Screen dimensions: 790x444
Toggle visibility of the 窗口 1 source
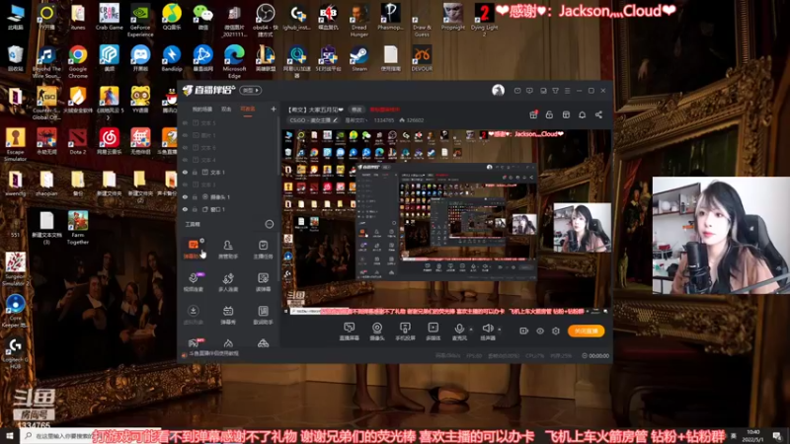[185, 209]
